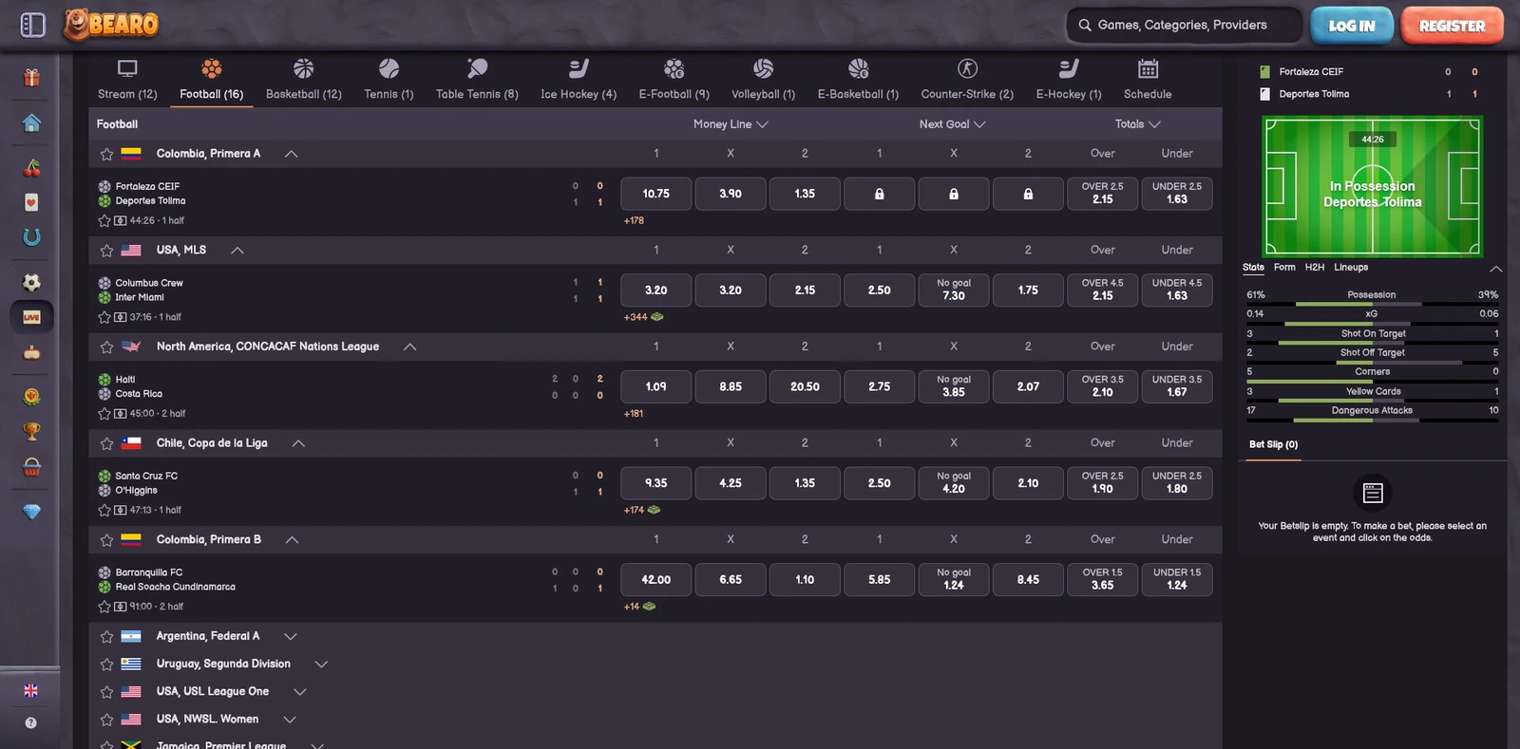Screen dimensions: 1520x749
Task: Switch to the Form tab
Action: [x=1284, y=268]
